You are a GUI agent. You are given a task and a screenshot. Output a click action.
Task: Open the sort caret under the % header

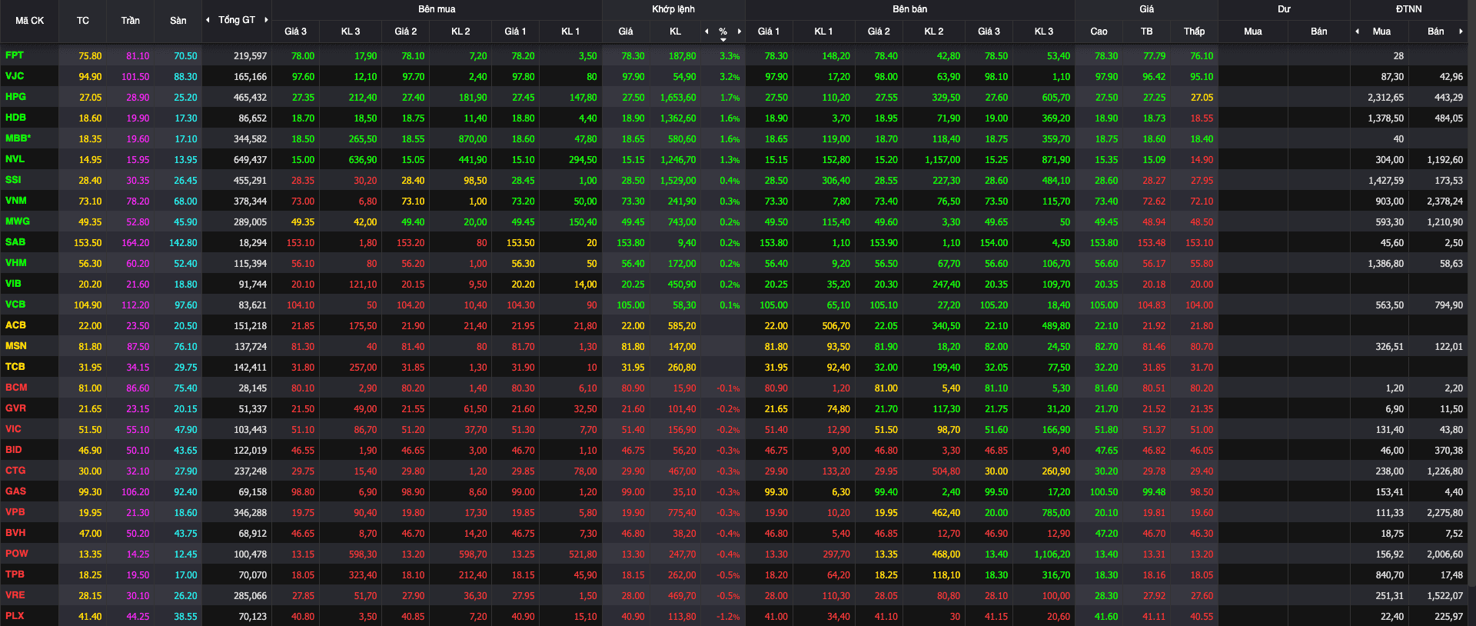pyautogui.click(x=723, y=39)
